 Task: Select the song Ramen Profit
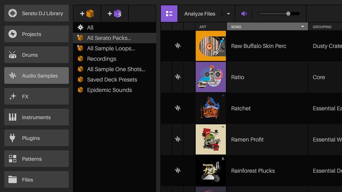[x=247, y=140]
